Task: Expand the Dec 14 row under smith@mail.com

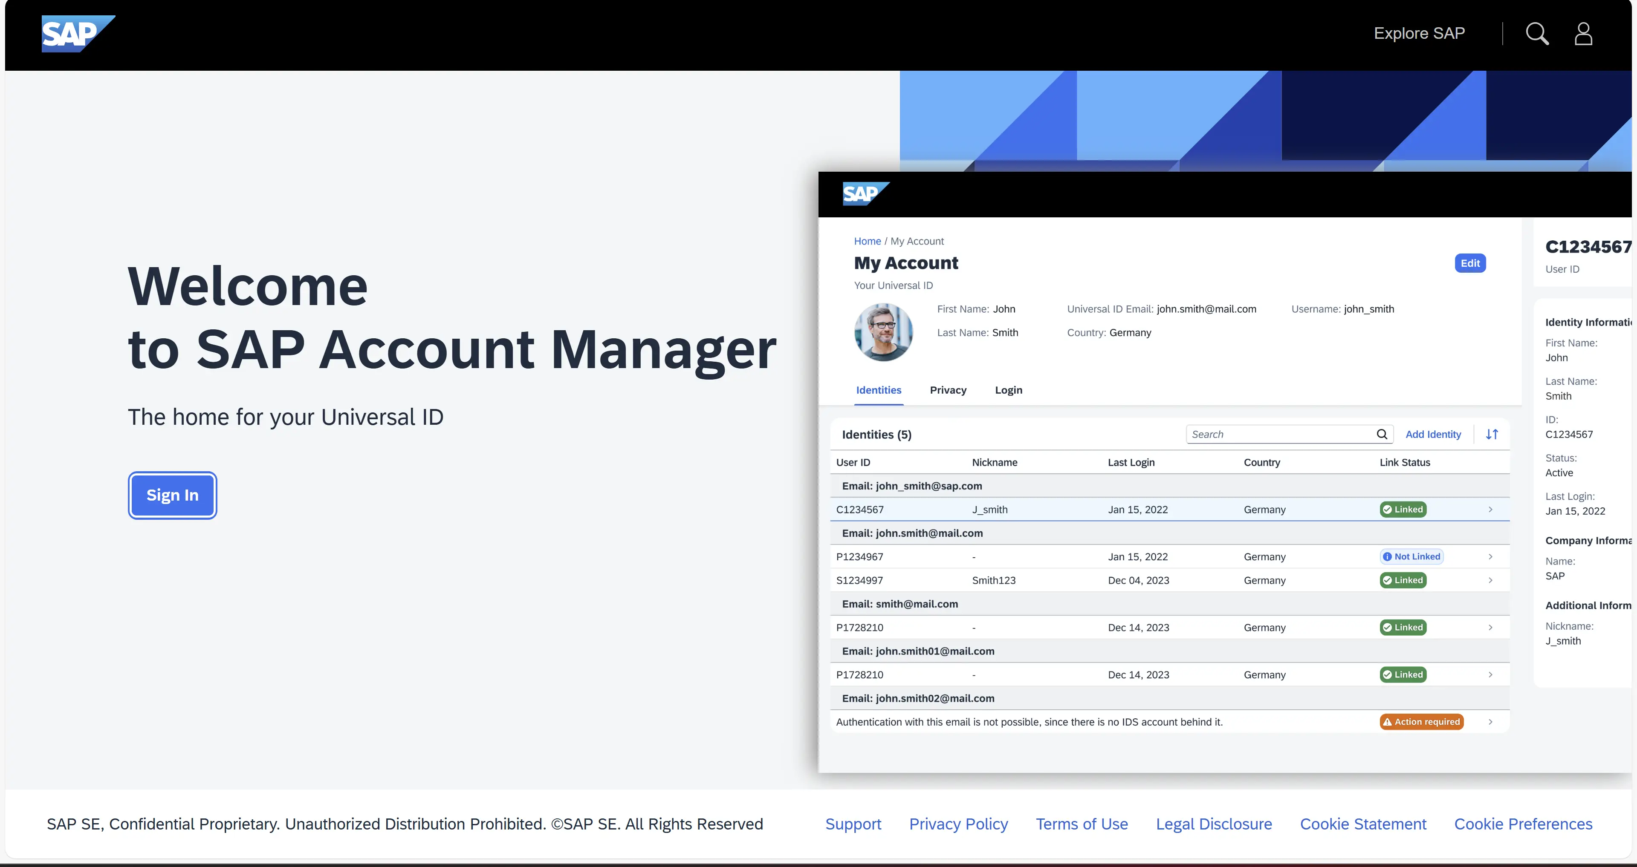Action: (x=1490, y=628)
